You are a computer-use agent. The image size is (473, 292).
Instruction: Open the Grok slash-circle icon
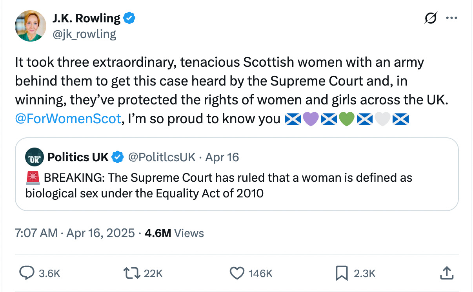431,19
